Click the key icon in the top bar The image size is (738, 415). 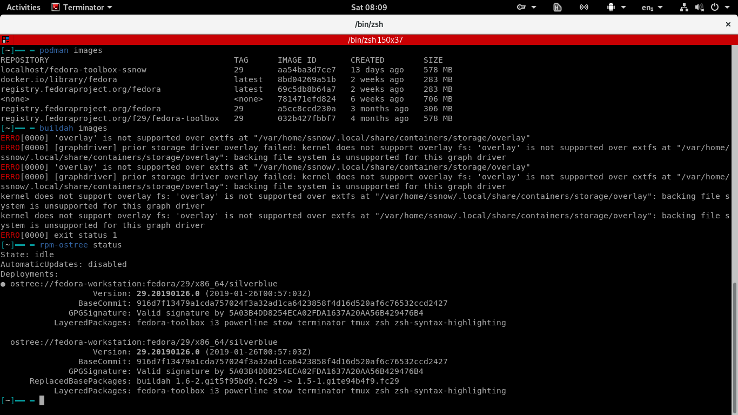521,7
